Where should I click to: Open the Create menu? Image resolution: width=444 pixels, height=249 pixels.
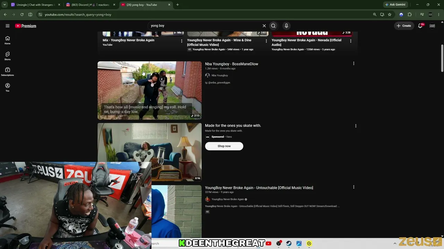[404, 26]
